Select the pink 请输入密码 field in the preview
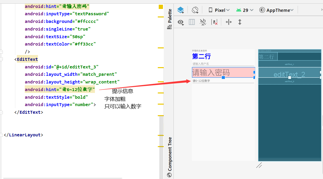This screenshot has width=323, height=179. (x=223, y=72)
